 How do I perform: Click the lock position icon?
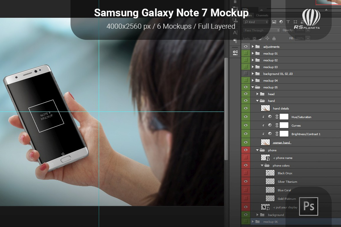click(267, 38)
